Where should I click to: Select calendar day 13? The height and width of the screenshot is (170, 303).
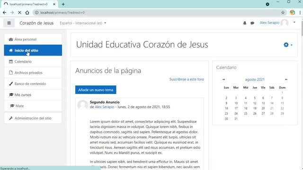263,103
